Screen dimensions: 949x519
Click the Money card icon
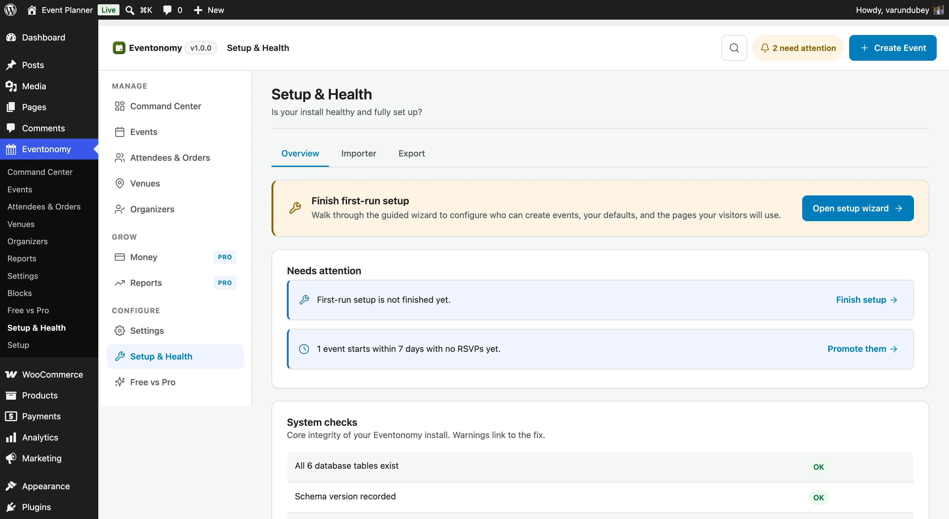(x=119, y=257)
